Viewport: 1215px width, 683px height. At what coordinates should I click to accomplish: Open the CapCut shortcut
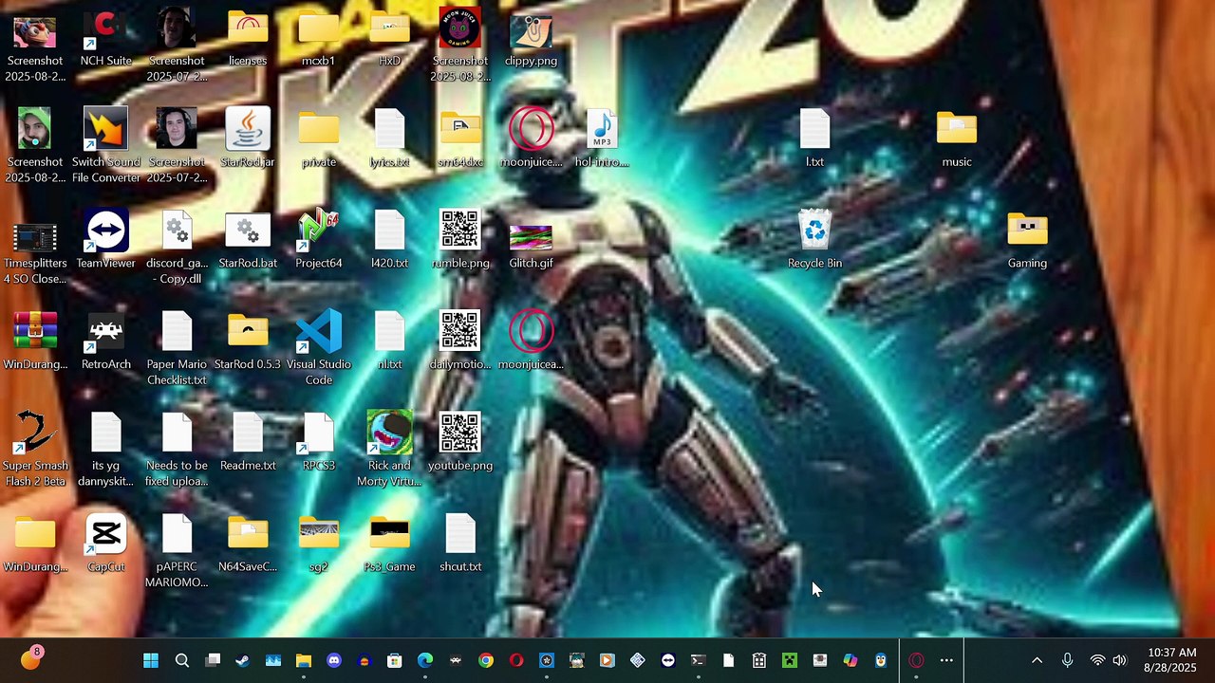pos(105,545)
